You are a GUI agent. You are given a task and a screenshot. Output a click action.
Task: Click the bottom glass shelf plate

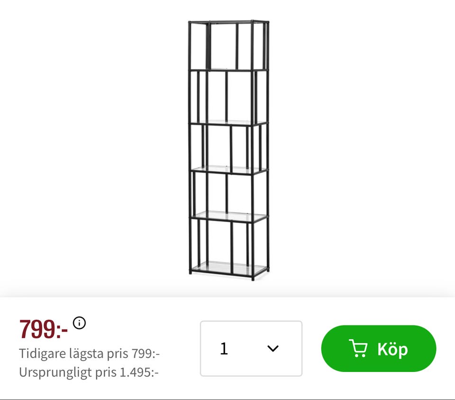tap(229, 268)
